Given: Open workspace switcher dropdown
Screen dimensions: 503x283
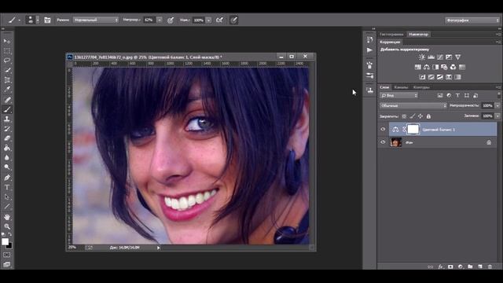Looking at the screenshot, I should click(472, 20).
